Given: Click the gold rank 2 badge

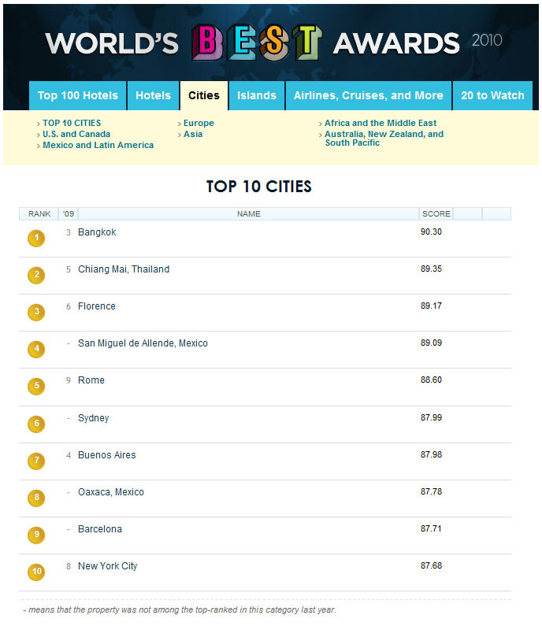Looking at the screenshot, I should point(36,275).
